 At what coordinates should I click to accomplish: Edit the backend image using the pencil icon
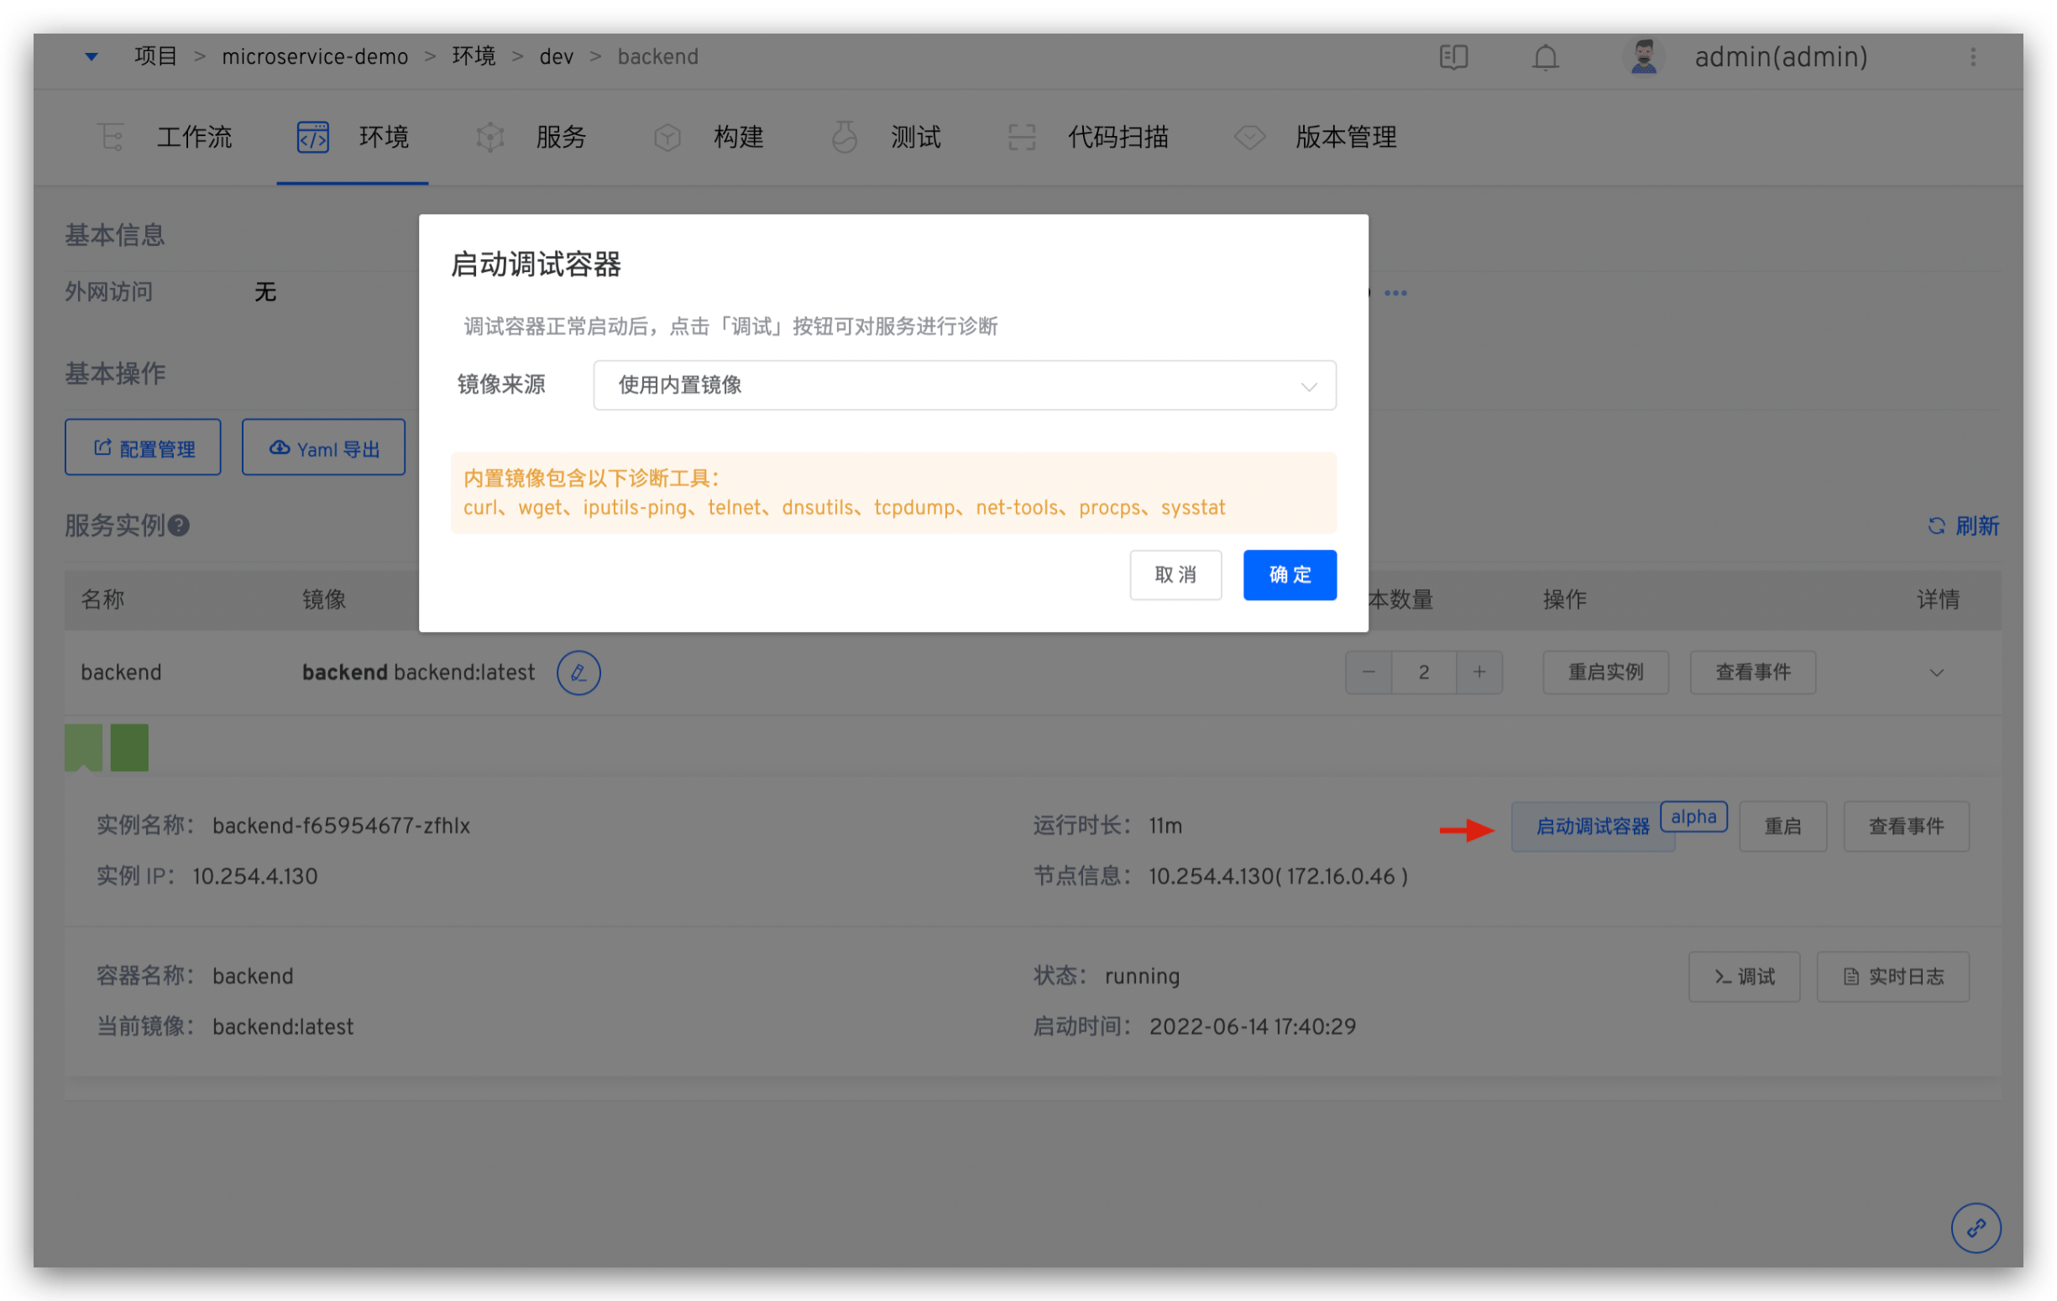[x=578, y=672]
